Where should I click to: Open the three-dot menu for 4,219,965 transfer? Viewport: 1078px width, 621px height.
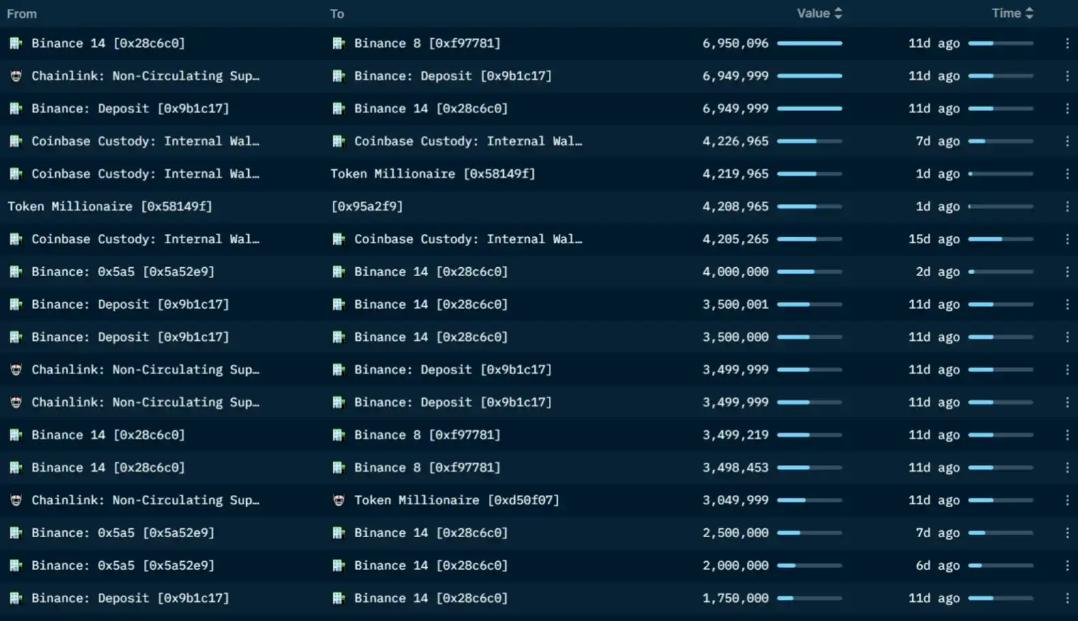[1067, 174]
